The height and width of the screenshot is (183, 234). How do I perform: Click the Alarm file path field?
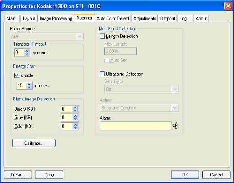(x=136, y=126)
